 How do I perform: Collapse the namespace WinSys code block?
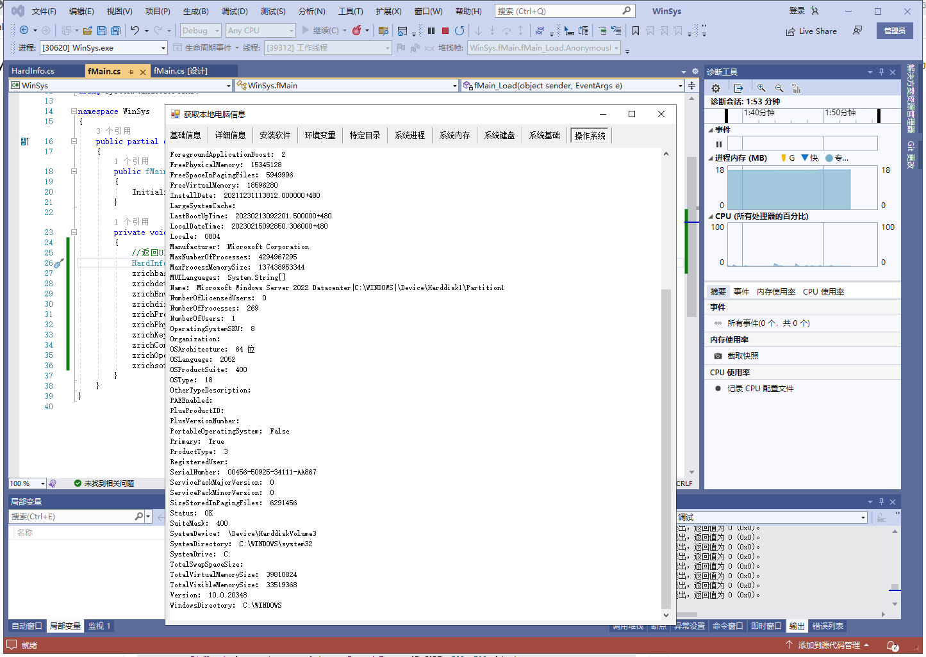click(74, 111)
